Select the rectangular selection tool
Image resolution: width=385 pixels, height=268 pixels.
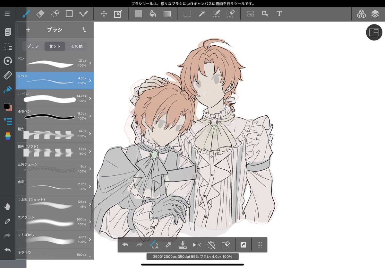pos(187,14)
